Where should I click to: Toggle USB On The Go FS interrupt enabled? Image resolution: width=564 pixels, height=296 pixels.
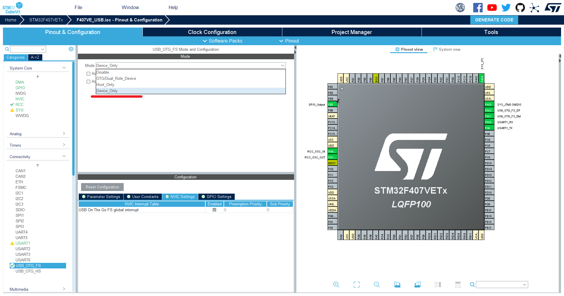tap(214, 210)
